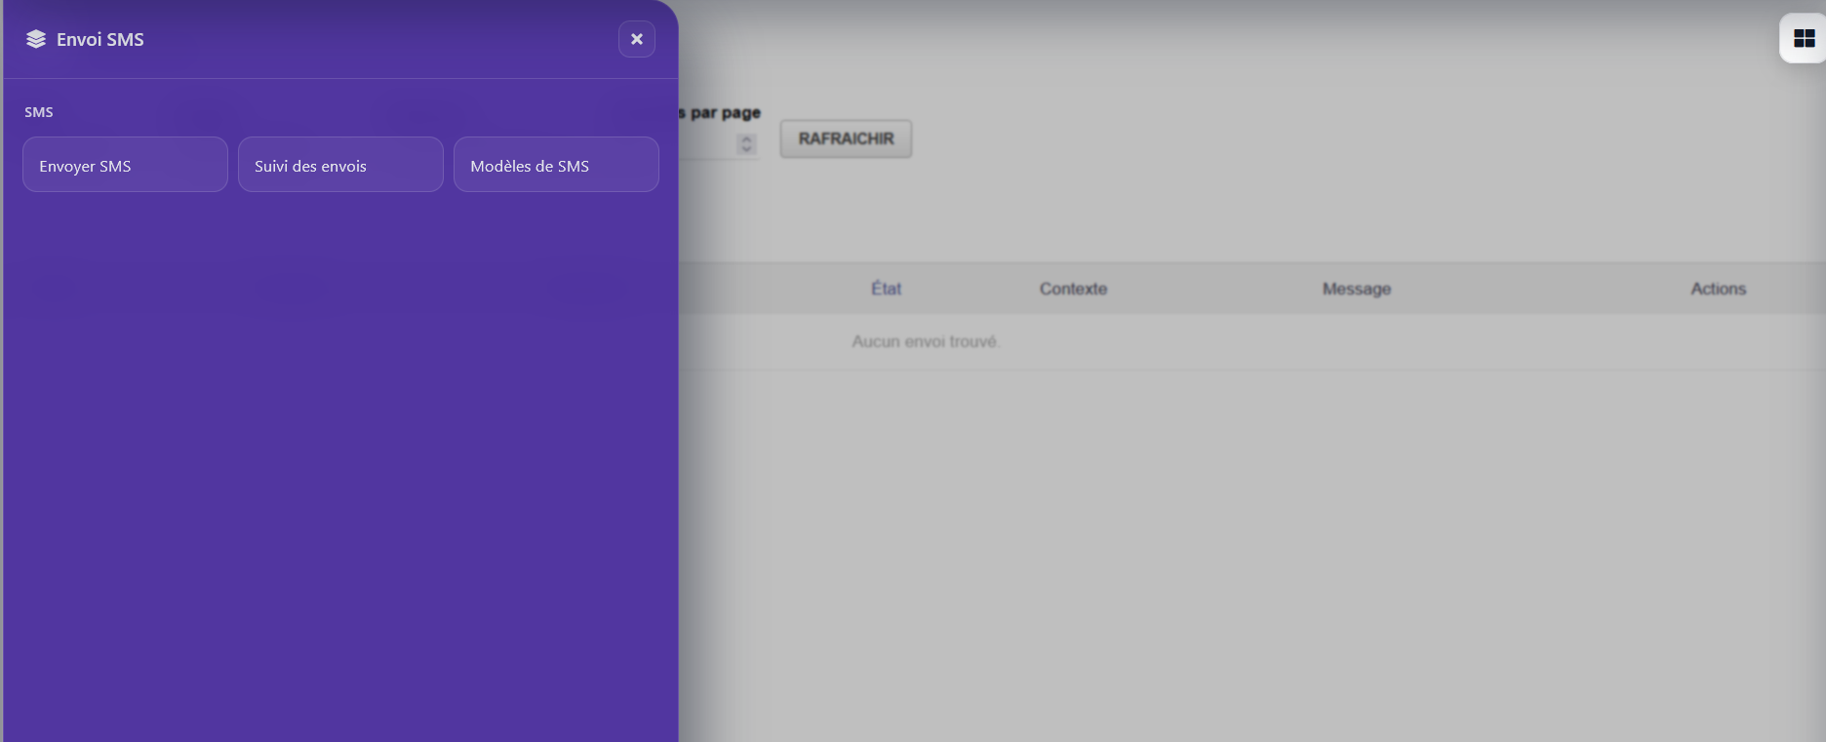Image resolution: width=1826 pixels, height=742 pixels.
Task: Click the Envoi SMS panel title
Action: pos(100,39)
